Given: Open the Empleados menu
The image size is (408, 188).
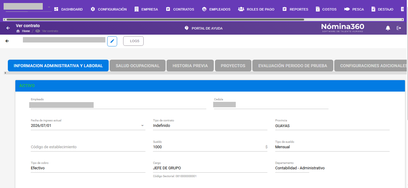Looking at the screenshot, I should [x=216, y=9].
